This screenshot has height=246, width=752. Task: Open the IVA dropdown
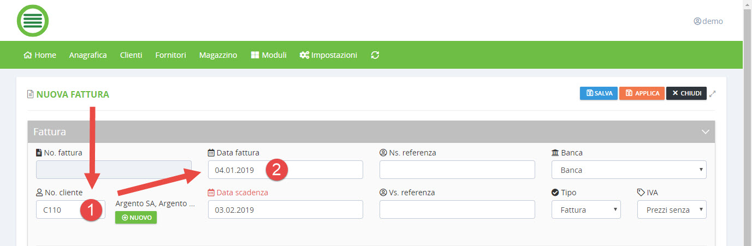[x=672, y=209]
